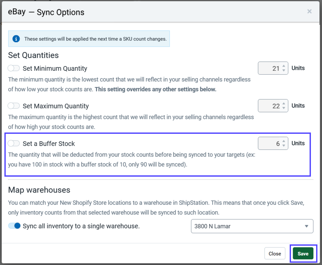Decrease the buffer stock with down arrow
This screenshot has width=322, height=265.
pyautogui.click(x=283, y=146)
